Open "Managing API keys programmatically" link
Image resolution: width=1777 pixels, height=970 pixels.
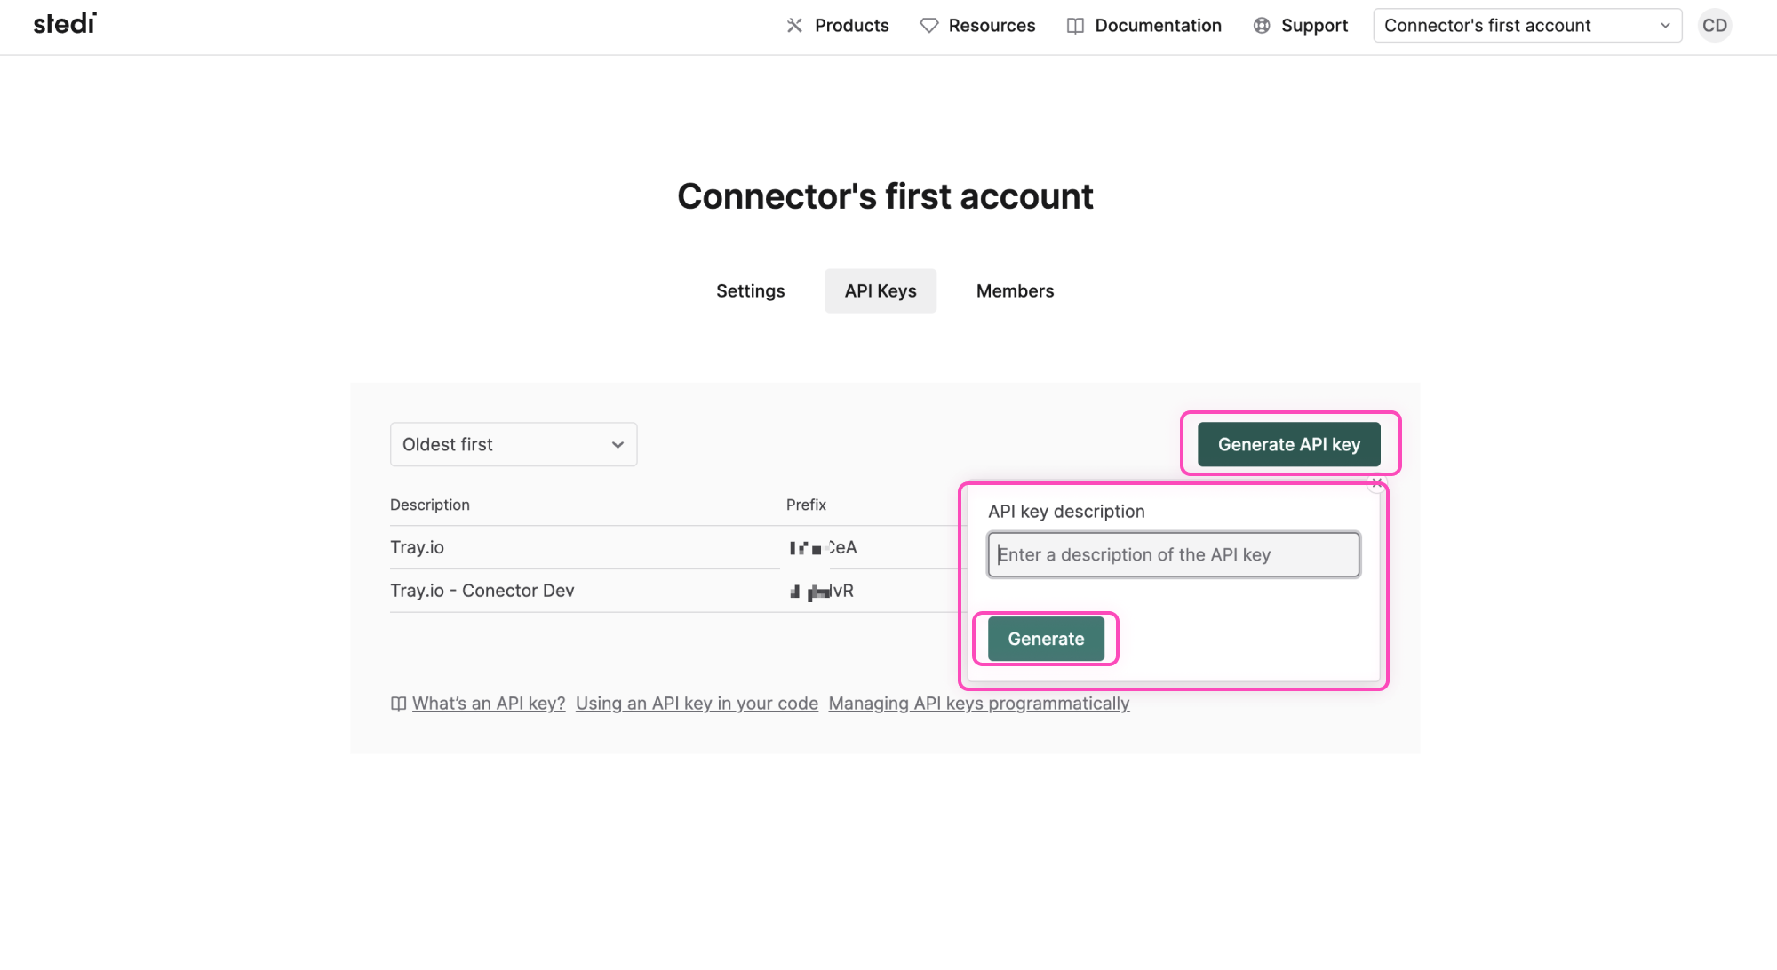(x=978, y=704)
